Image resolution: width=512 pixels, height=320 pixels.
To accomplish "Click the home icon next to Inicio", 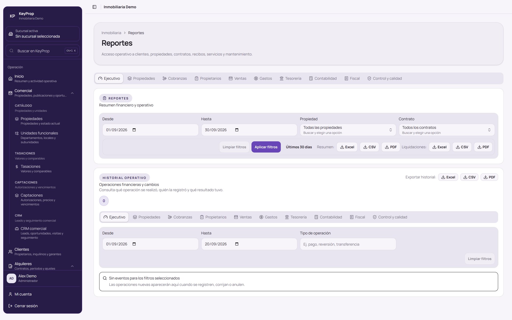I will [x=10, y=79].
